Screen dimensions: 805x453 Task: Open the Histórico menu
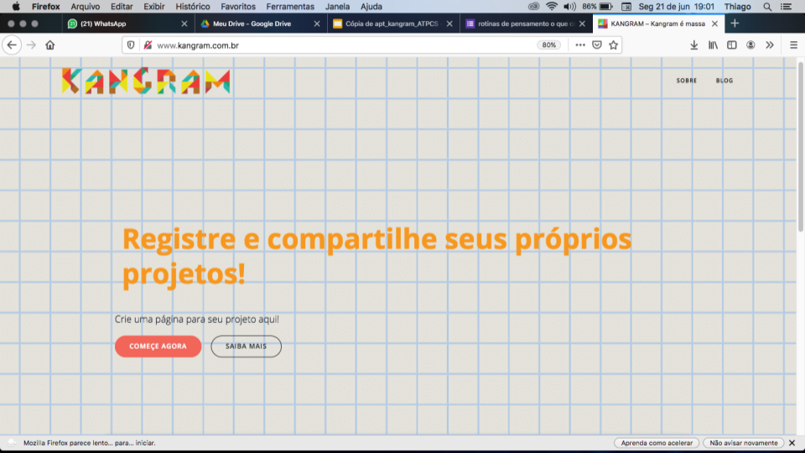coord(193,7)
